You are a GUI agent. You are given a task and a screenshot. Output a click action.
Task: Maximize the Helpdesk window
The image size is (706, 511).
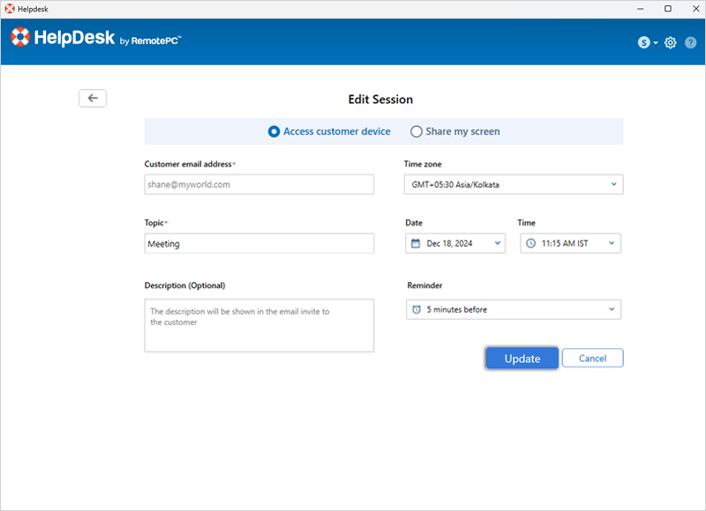point(667,9)
